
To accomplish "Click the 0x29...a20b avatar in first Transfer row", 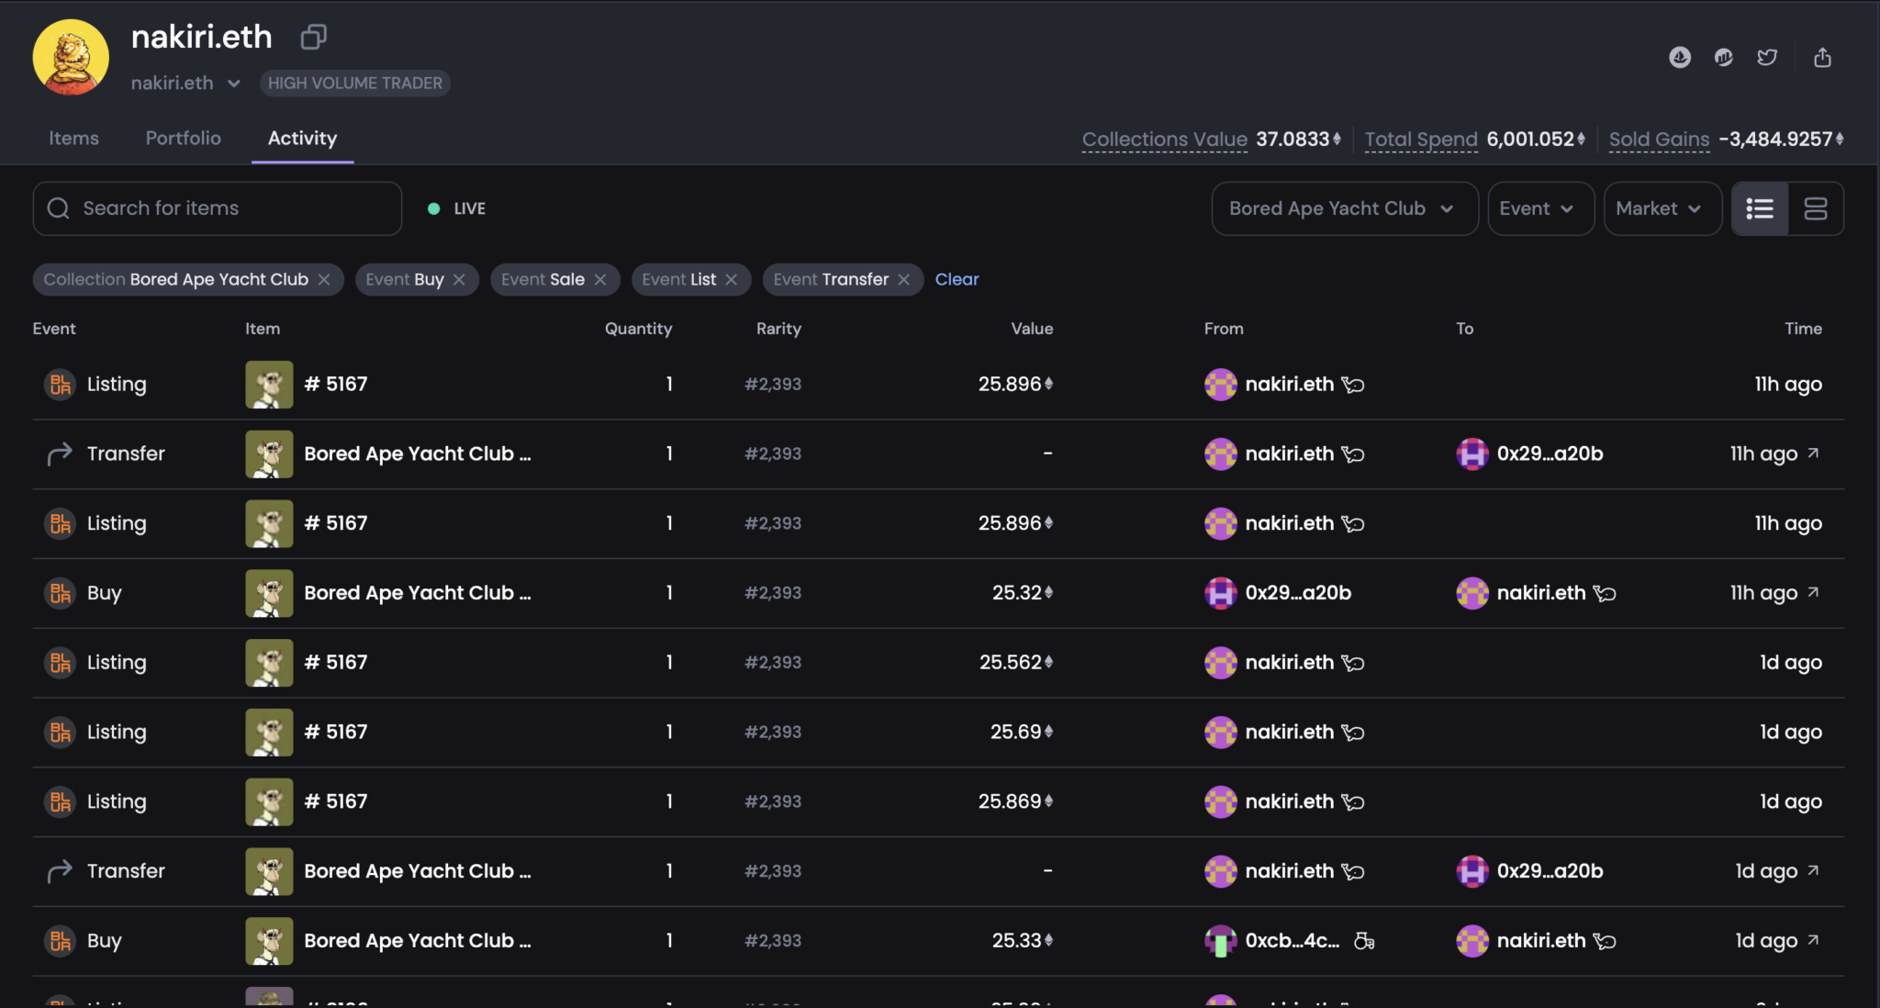I will point(1472,454).
